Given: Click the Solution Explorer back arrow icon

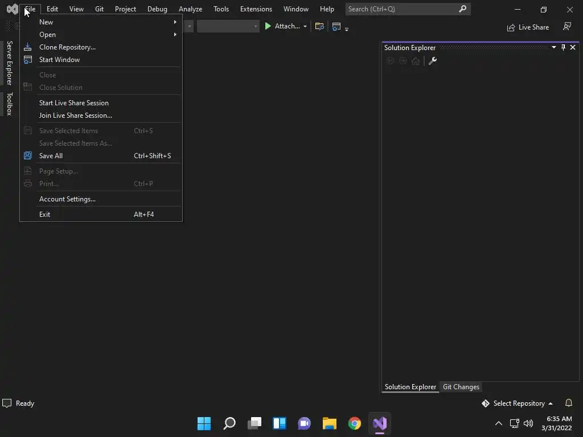Looking at the screenshot, I should click(x=390, y=61).
